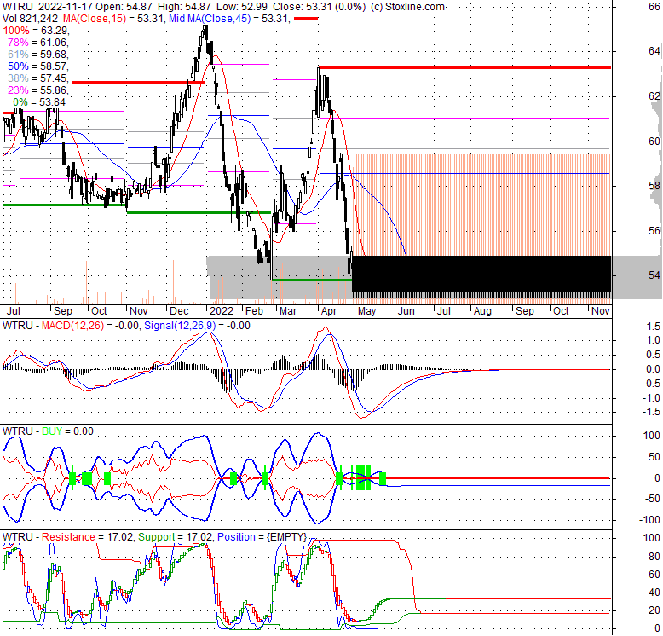The image size is (663, 636).
Task: Click the -100 label on the BUY panel axis
Action: (649, 520)
